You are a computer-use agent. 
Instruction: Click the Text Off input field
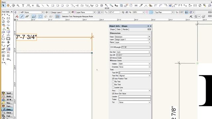pos(135,73)
